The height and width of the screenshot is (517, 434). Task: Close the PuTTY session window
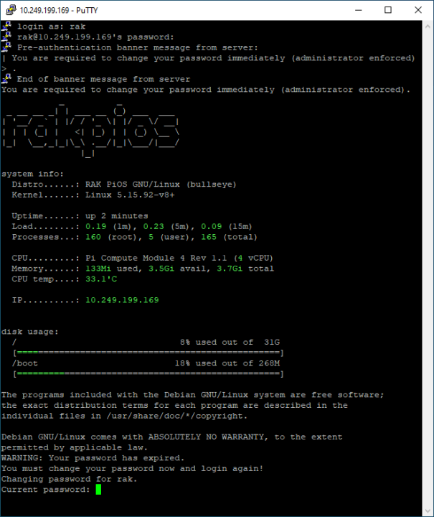pyautogui.click(x=418, y=10)
